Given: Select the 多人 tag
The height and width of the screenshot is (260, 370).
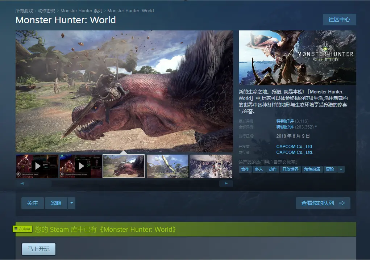Looking at the screenshot, I should (x=259, y=169).
